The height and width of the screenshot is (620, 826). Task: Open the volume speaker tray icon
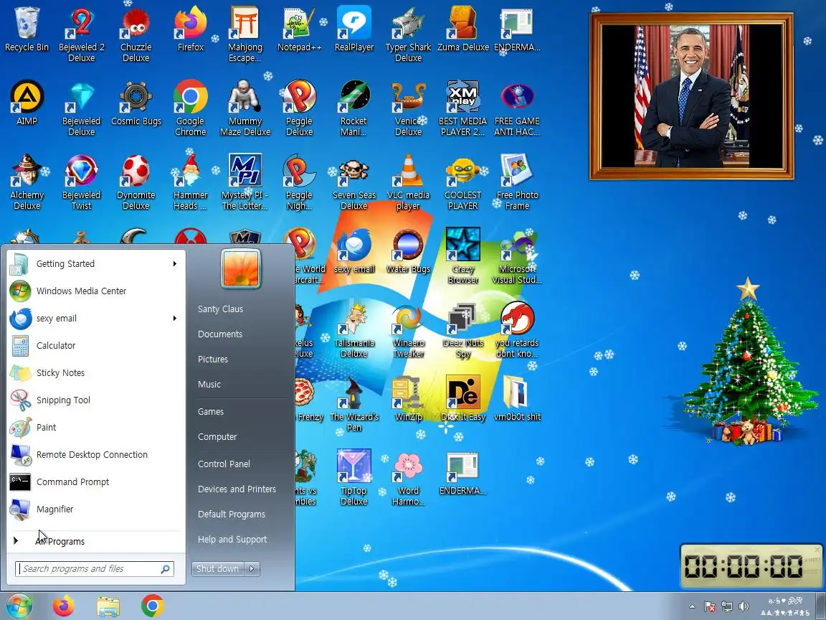[x=744, y=606]
